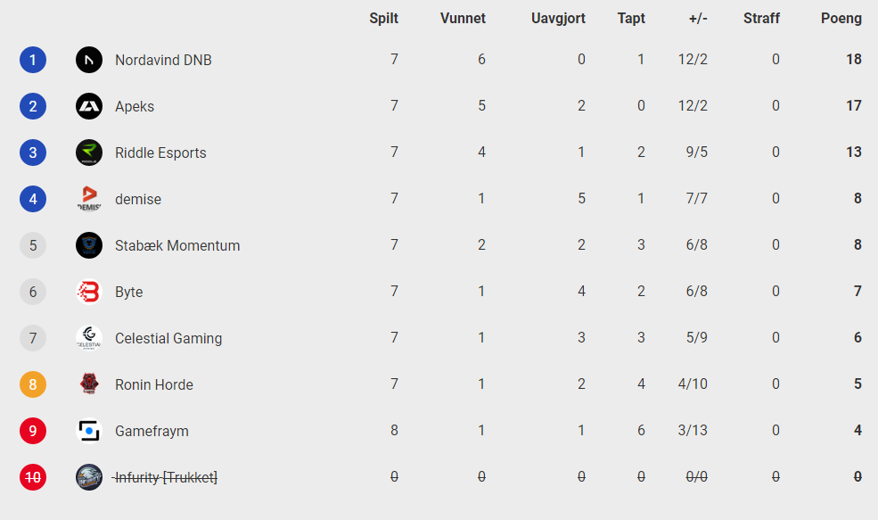Click the Uavgjort column header

558,19
